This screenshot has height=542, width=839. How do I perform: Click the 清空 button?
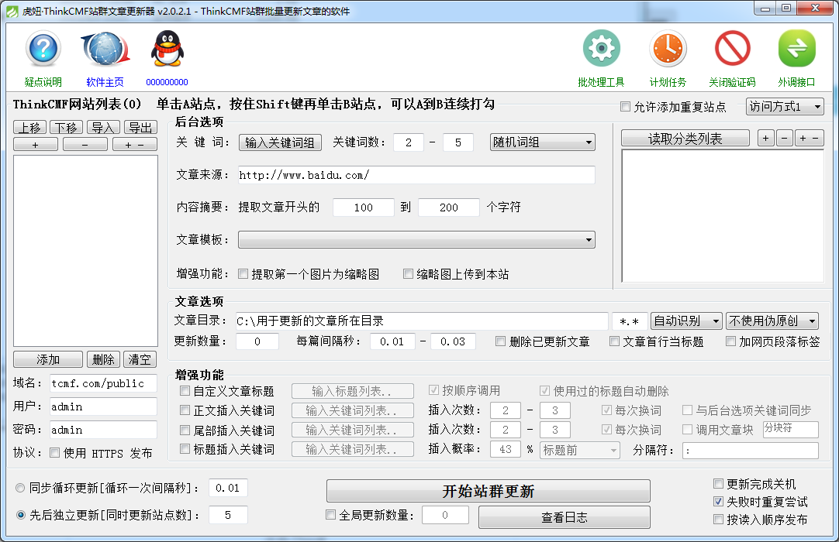(140, 359)
